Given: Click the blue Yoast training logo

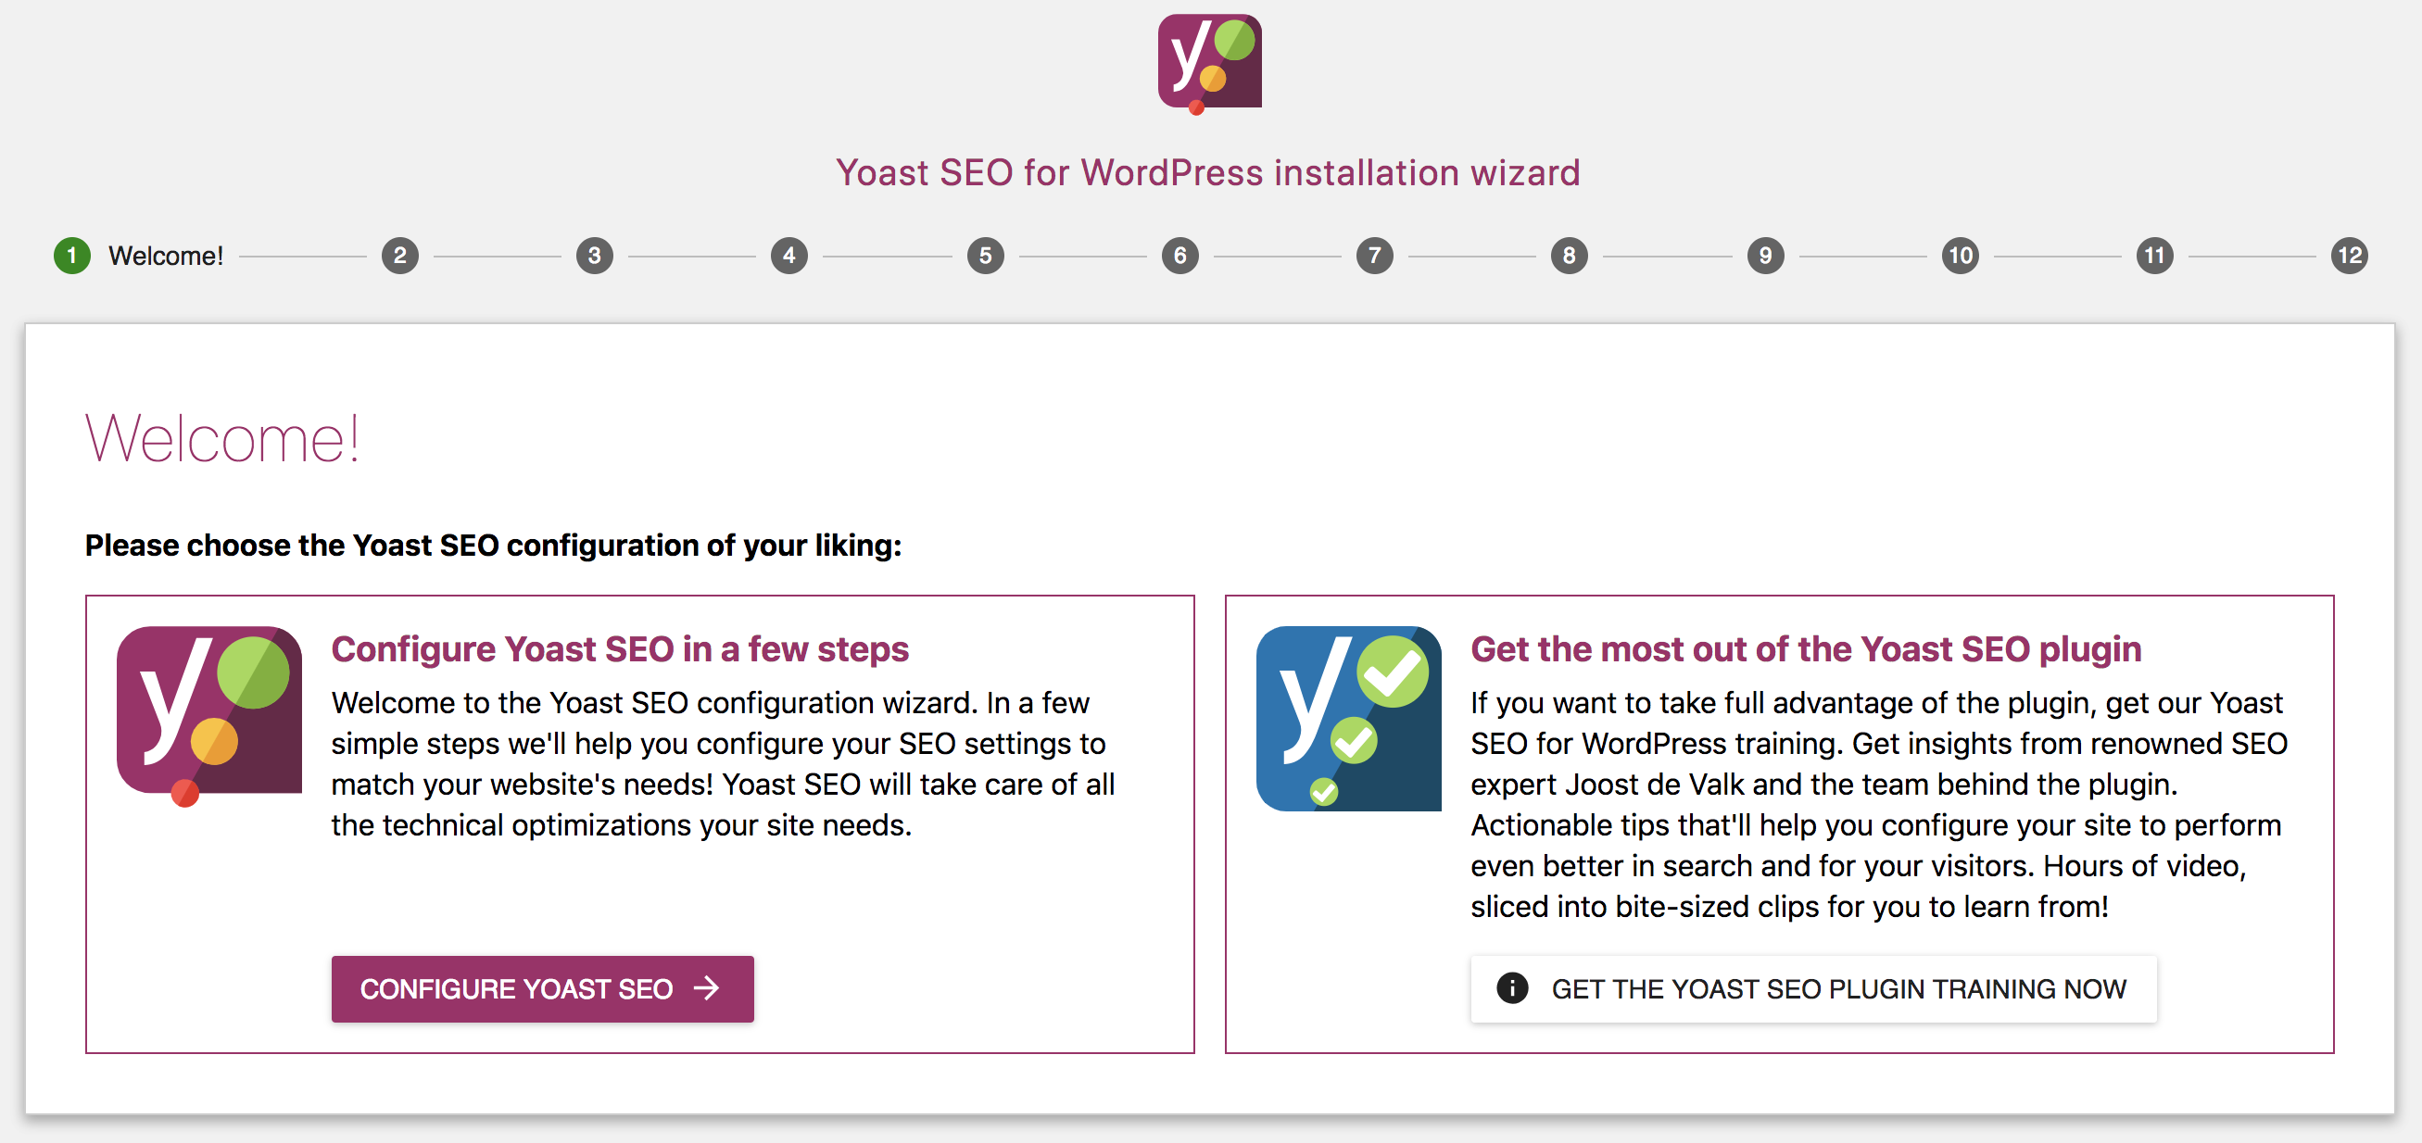Looking at the screenshot, I should [1348, 718].
